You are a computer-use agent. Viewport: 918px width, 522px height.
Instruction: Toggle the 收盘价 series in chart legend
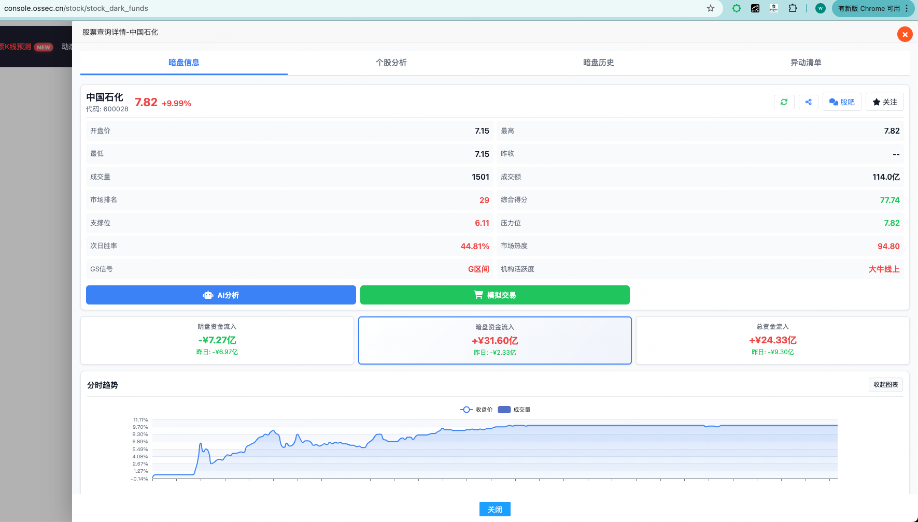pyautogui.click(x=476, y=410)
